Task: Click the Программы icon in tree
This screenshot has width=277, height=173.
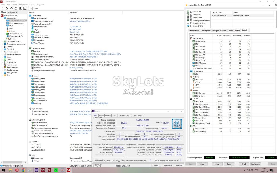Action: [5, 65]
